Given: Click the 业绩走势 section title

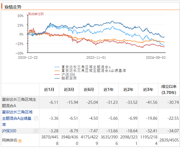Looking at the screenshot, I should click(x=13, y=7).
